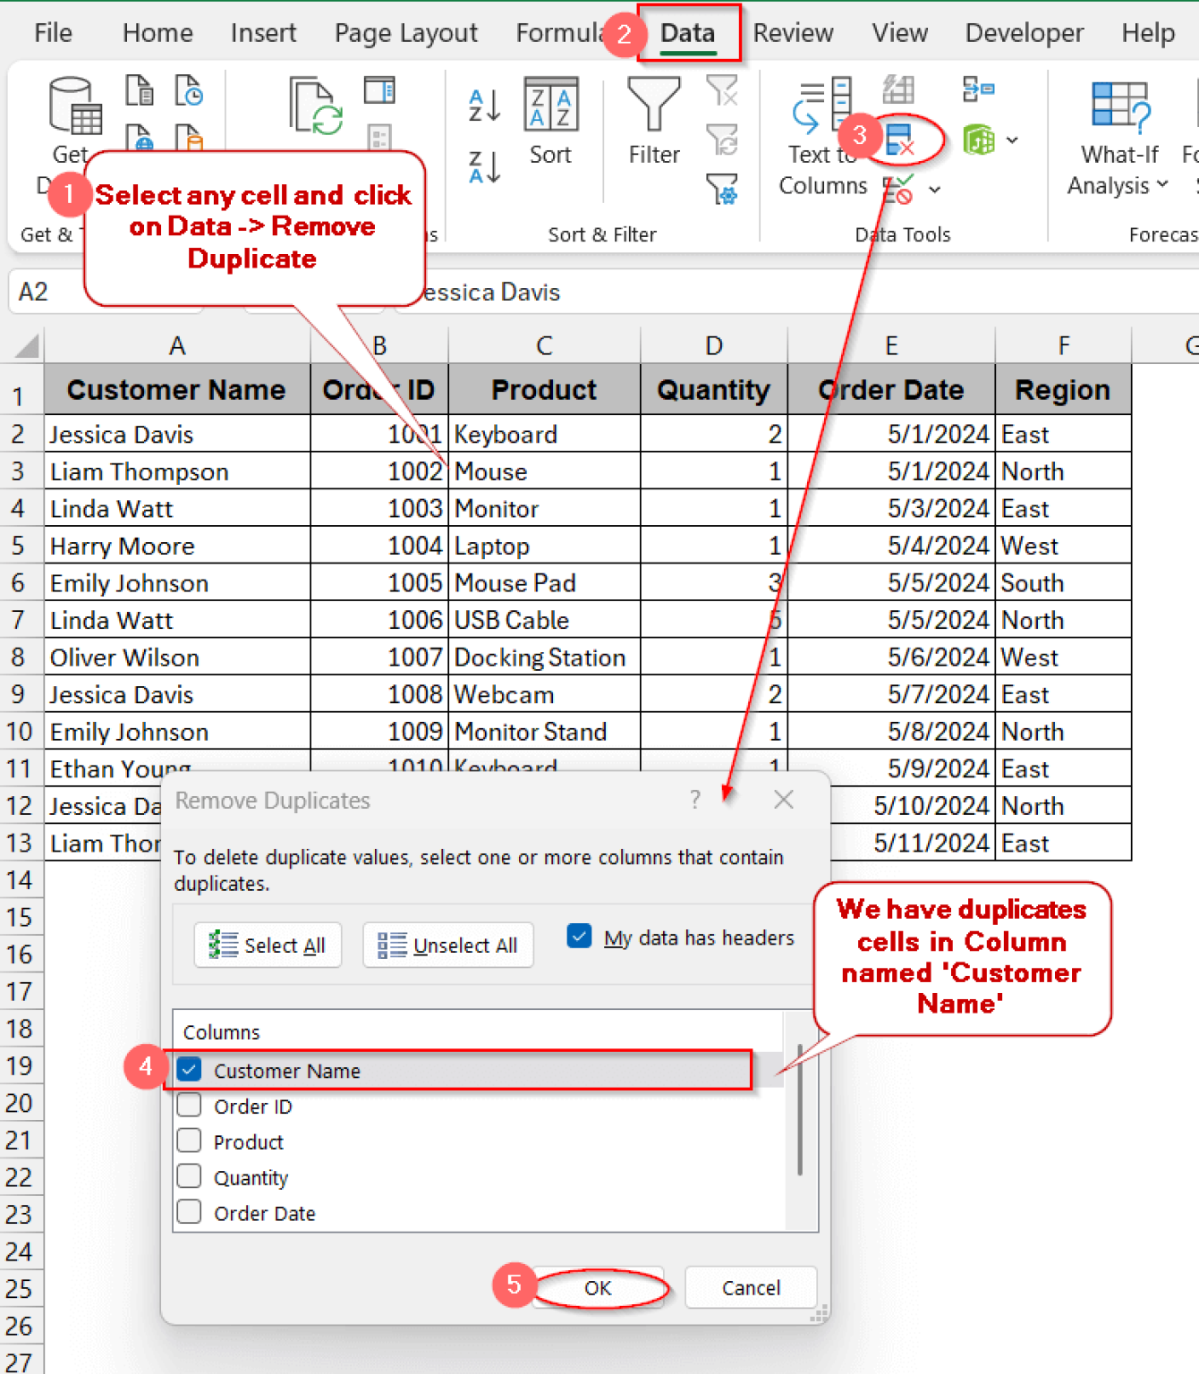Viewport: 1199px width, 1374px height.
Task: Expand the Data Validation dropdown arrow
Action: [x=935, y=189]
